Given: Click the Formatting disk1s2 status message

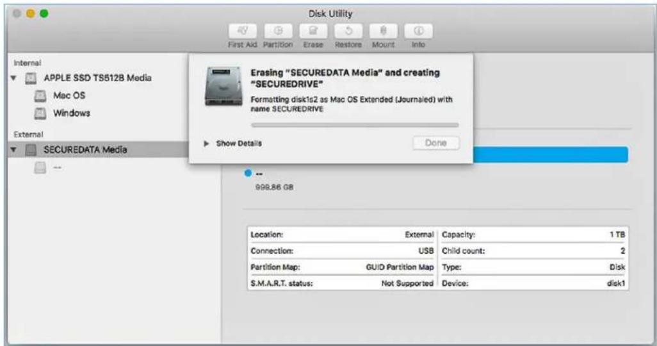Looking at the screenshot, I should [352, 104].
